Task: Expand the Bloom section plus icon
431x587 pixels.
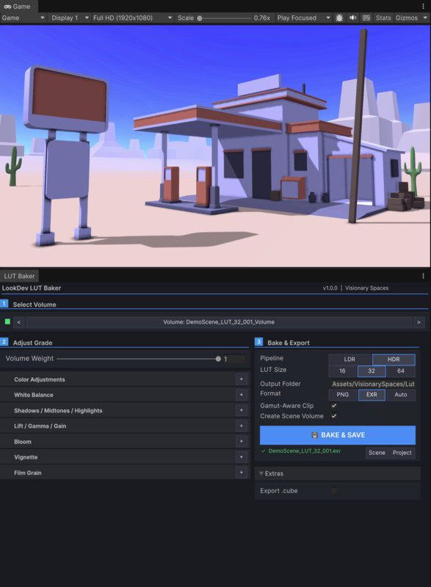Action: 241,442
